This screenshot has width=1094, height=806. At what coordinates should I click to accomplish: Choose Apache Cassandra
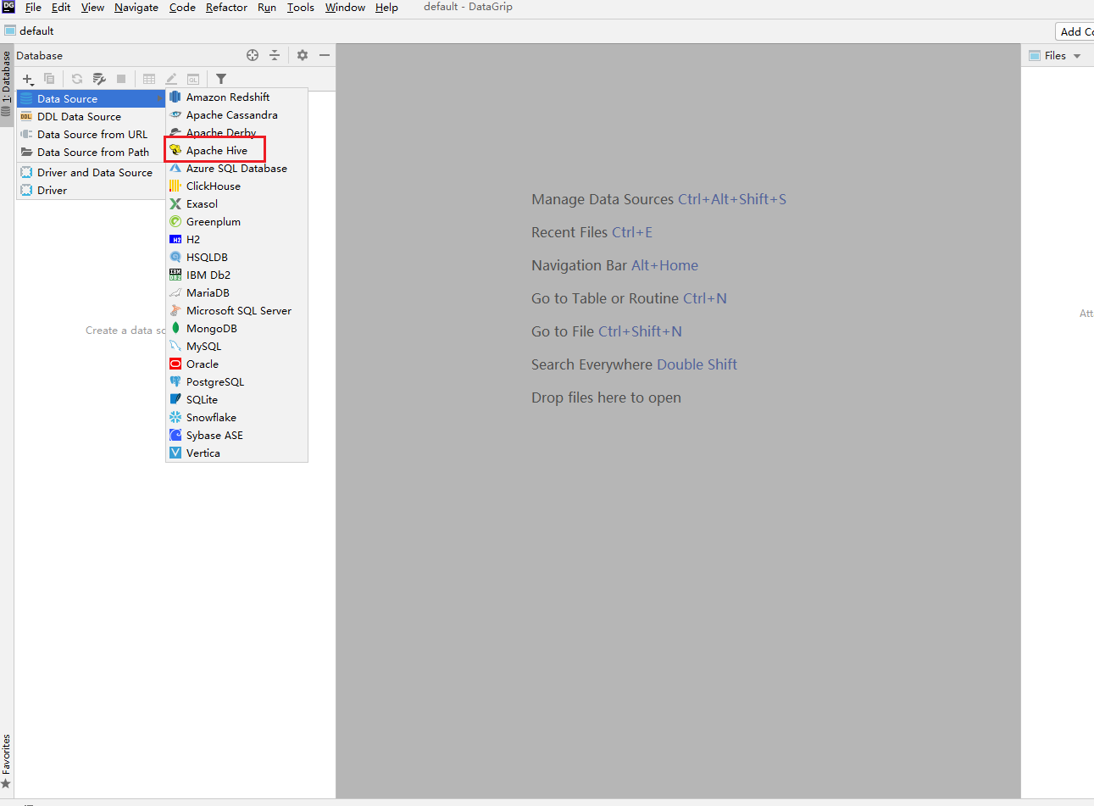pyautogui.click(x=236, y=114)
